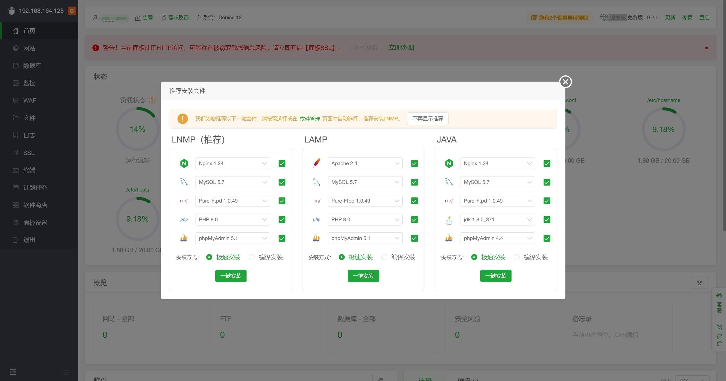
Task: Select 极速安装 radio button in LAMP
Action: (x=342, y=257)
